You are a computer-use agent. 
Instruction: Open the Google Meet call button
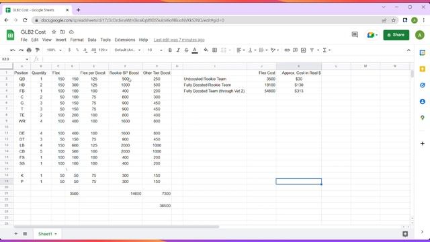click(x=372, y=35)
